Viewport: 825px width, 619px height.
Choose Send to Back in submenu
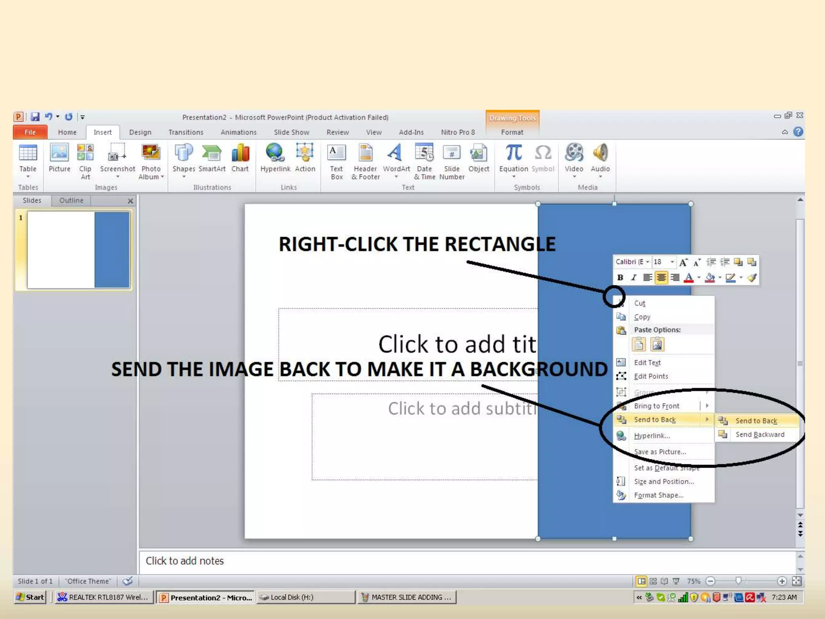[x=756, y=421]
